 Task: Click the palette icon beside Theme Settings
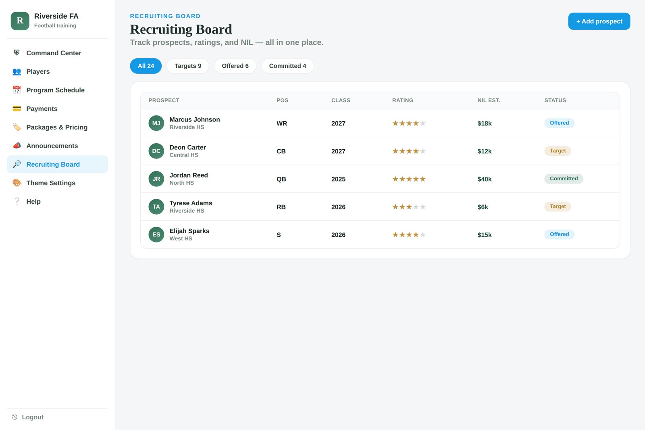(17, 183)
